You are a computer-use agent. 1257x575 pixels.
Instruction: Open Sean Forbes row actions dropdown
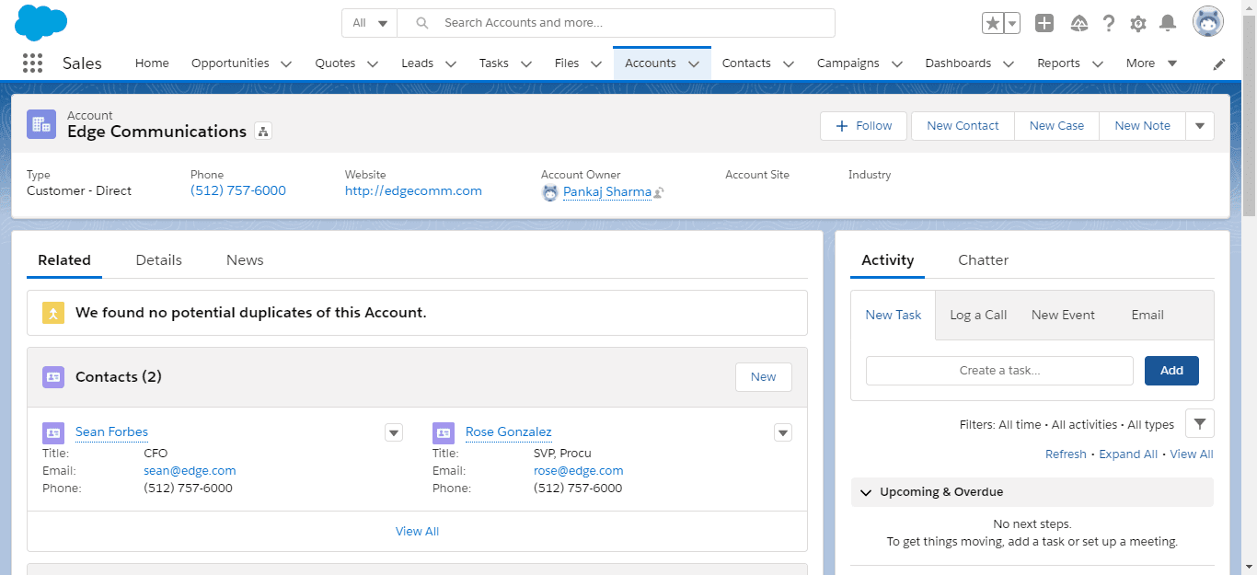(394, 432)
